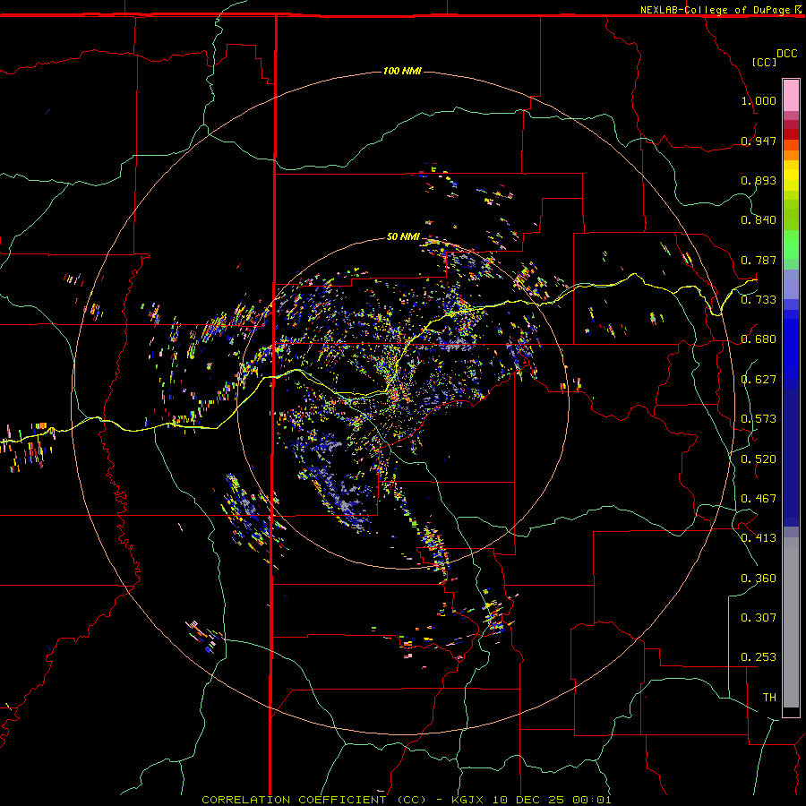Click the 0.467 color scale value

pos(759,499)
